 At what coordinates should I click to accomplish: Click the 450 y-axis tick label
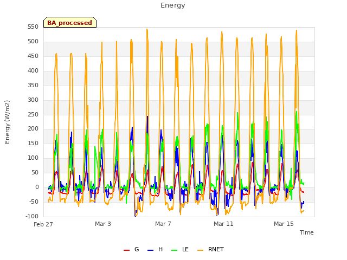coord(33,56)
